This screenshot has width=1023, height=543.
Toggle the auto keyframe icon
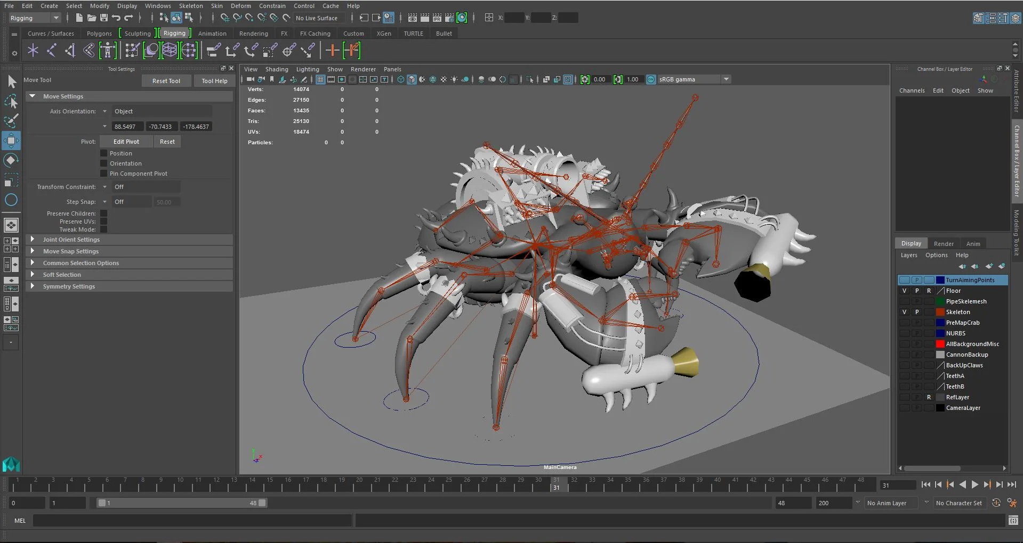[x=995, y=503]
